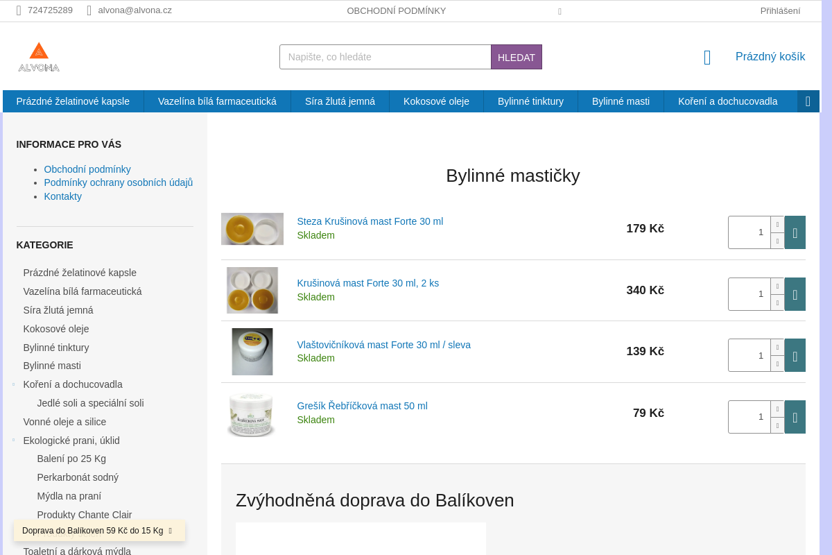Select Prázdné želatinové kapsle in sidebar categories
The image size is (832, 555).
(80, 273)
